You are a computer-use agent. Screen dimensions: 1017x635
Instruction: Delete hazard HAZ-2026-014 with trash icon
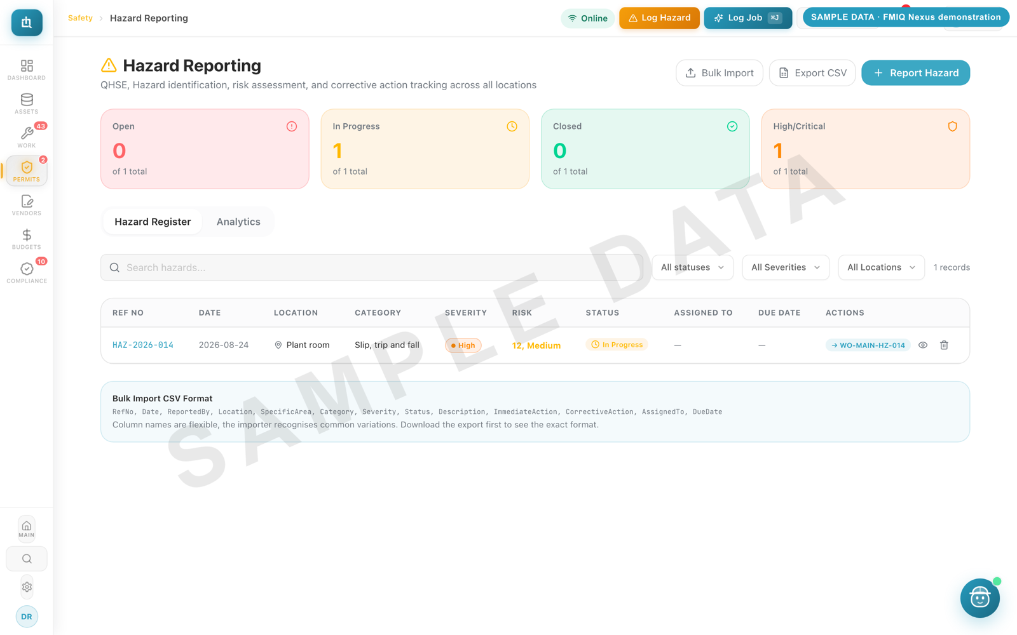pos(944,345)
